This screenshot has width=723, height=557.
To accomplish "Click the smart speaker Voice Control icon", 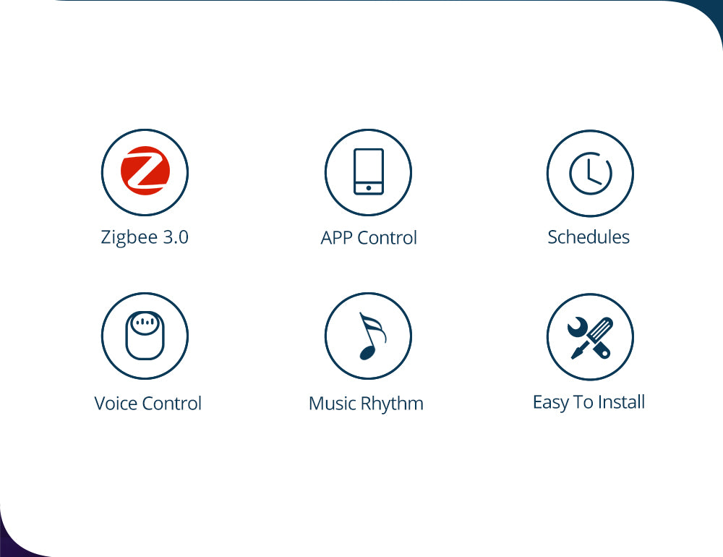I will (x=145, y=336).
